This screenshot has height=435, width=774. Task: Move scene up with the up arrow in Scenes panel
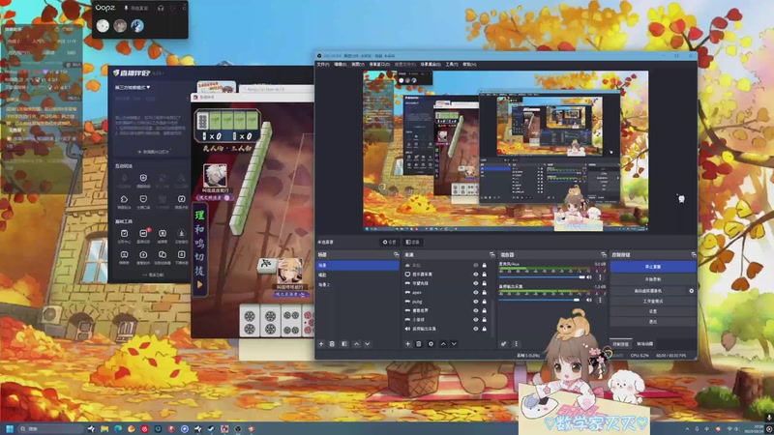[356, 344]
